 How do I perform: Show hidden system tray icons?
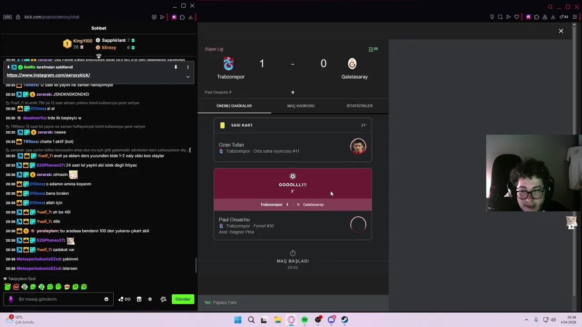point(527,320)
